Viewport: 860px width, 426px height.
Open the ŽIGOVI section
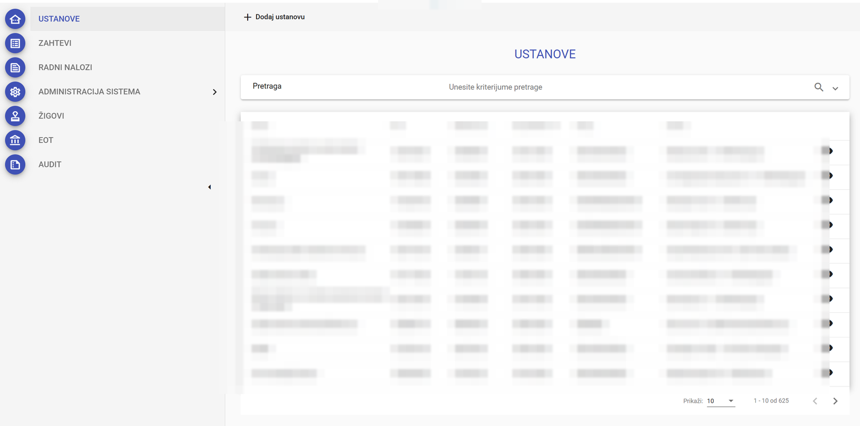click(127, 116)
